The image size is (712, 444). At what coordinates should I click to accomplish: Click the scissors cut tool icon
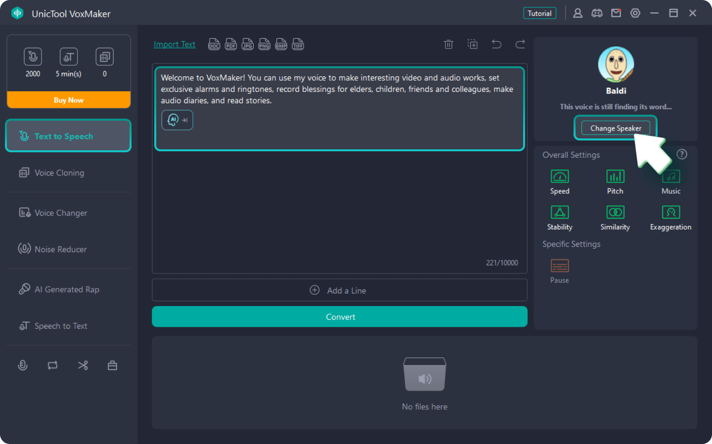point(83,365)
